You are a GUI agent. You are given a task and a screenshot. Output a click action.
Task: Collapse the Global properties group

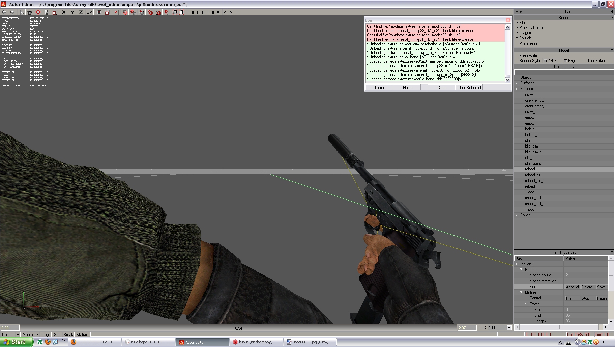521,269
